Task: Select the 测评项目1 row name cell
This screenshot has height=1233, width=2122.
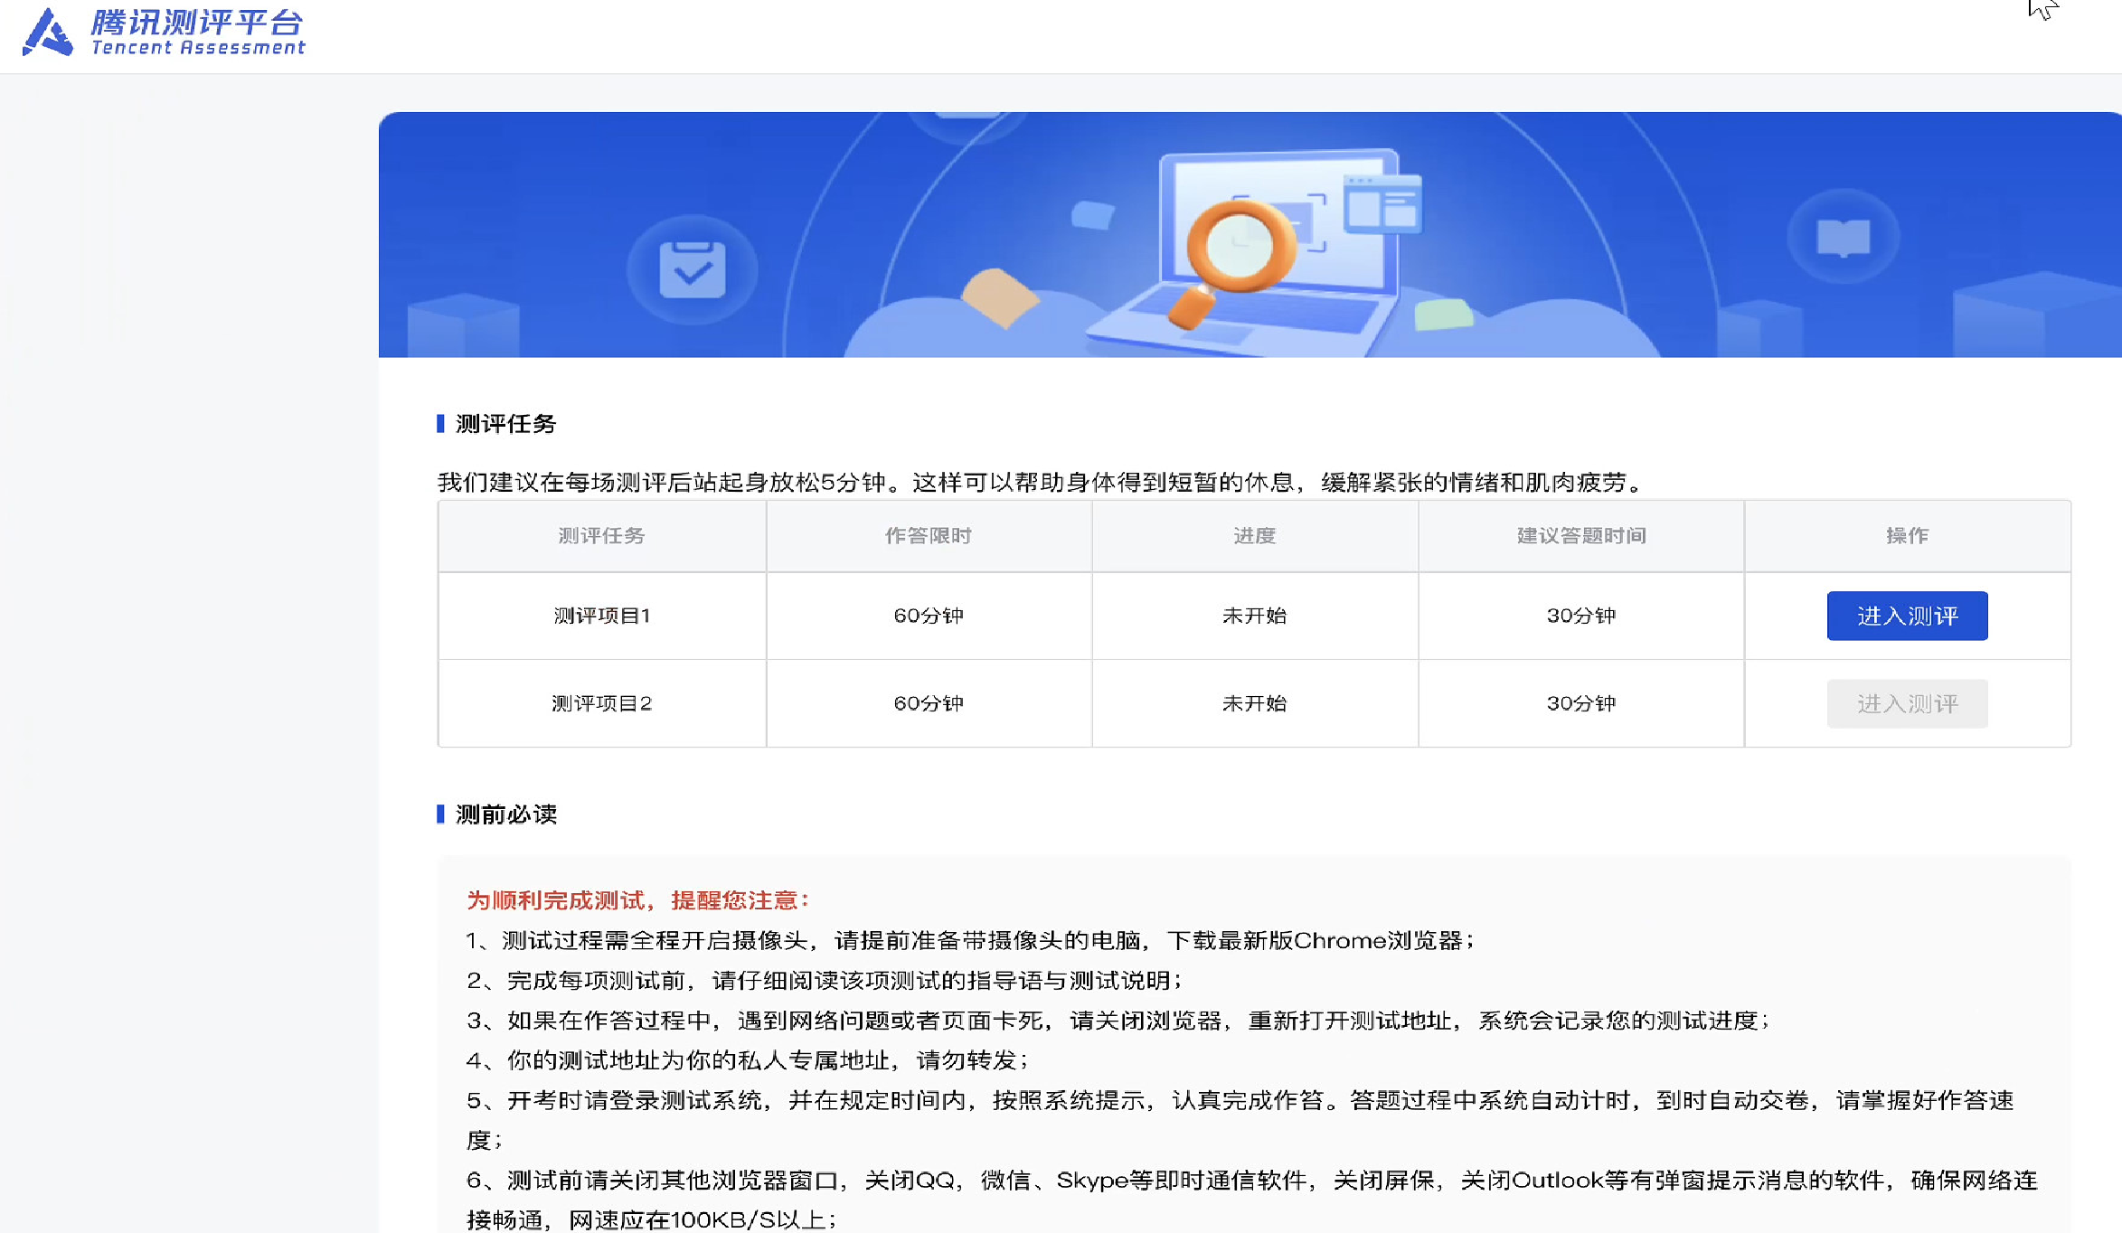Action: (601, 616)
